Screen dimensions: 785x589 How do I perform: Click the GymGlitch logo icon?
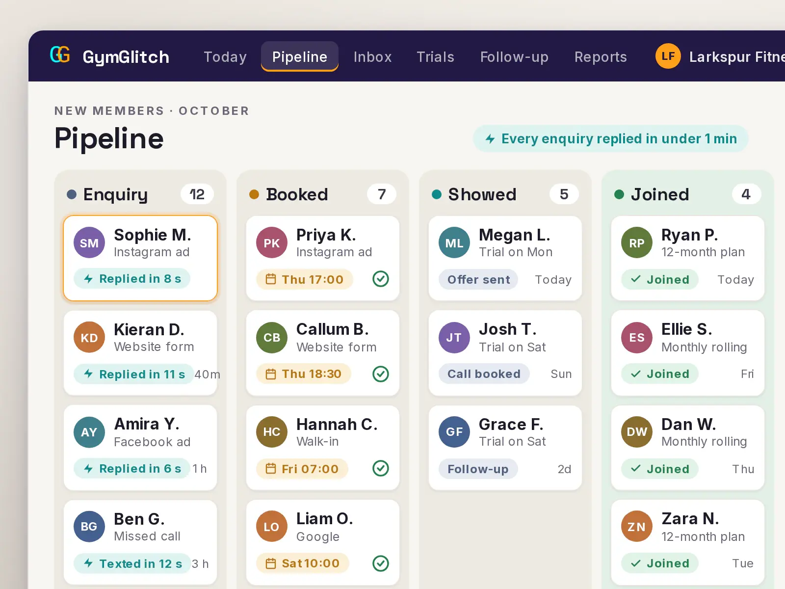[60, 54]
